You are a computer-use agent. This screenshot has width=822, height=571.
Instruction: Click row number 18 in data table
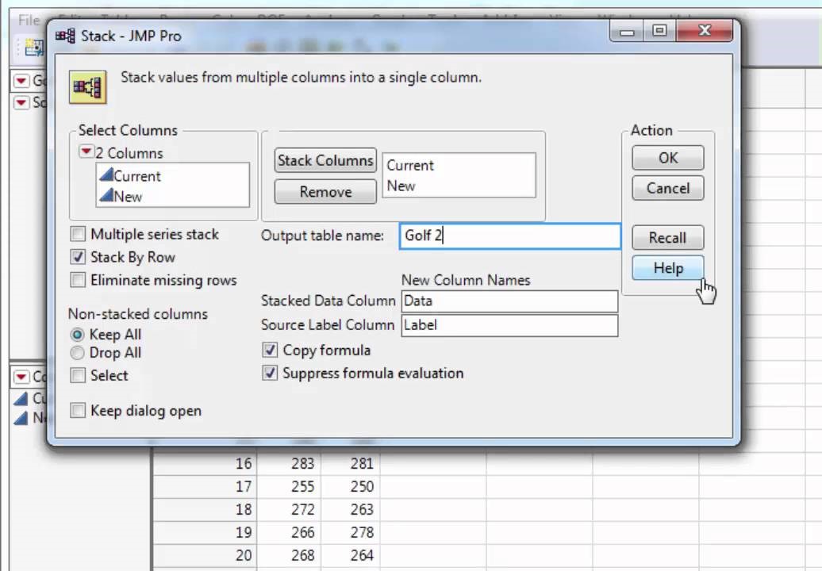[x=244, y=510]
